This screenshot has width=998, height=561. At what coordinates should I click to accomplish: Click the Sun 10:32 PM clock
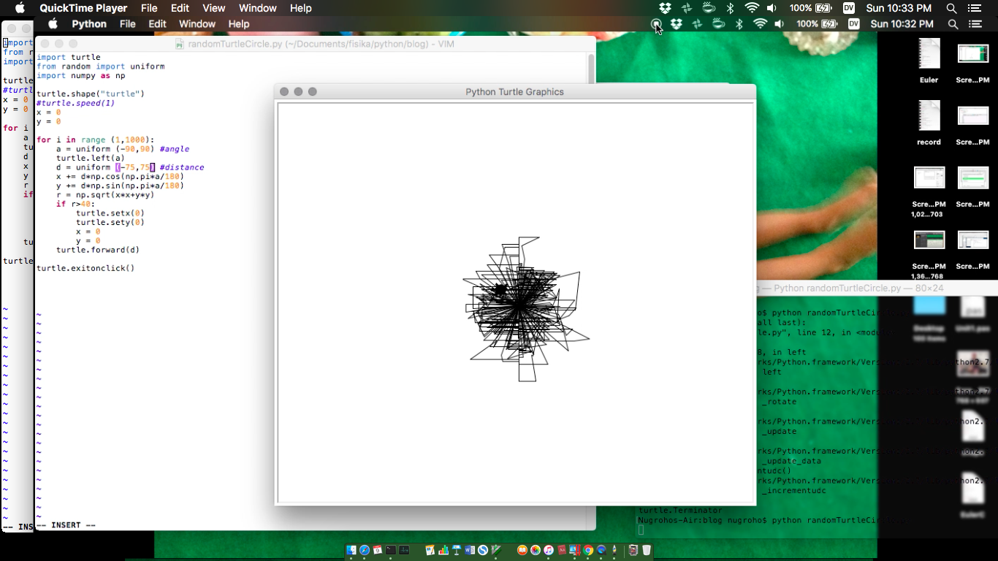coord(902,24)
